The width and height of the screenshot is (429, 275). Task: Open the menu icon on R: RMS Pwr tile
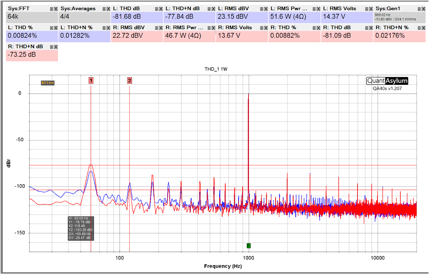(209, 28)
